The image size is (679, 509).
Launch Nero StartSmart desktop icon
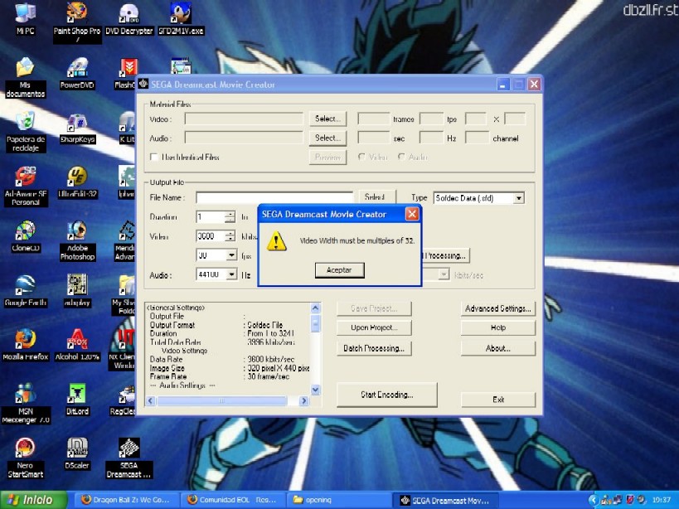[25, 458]
